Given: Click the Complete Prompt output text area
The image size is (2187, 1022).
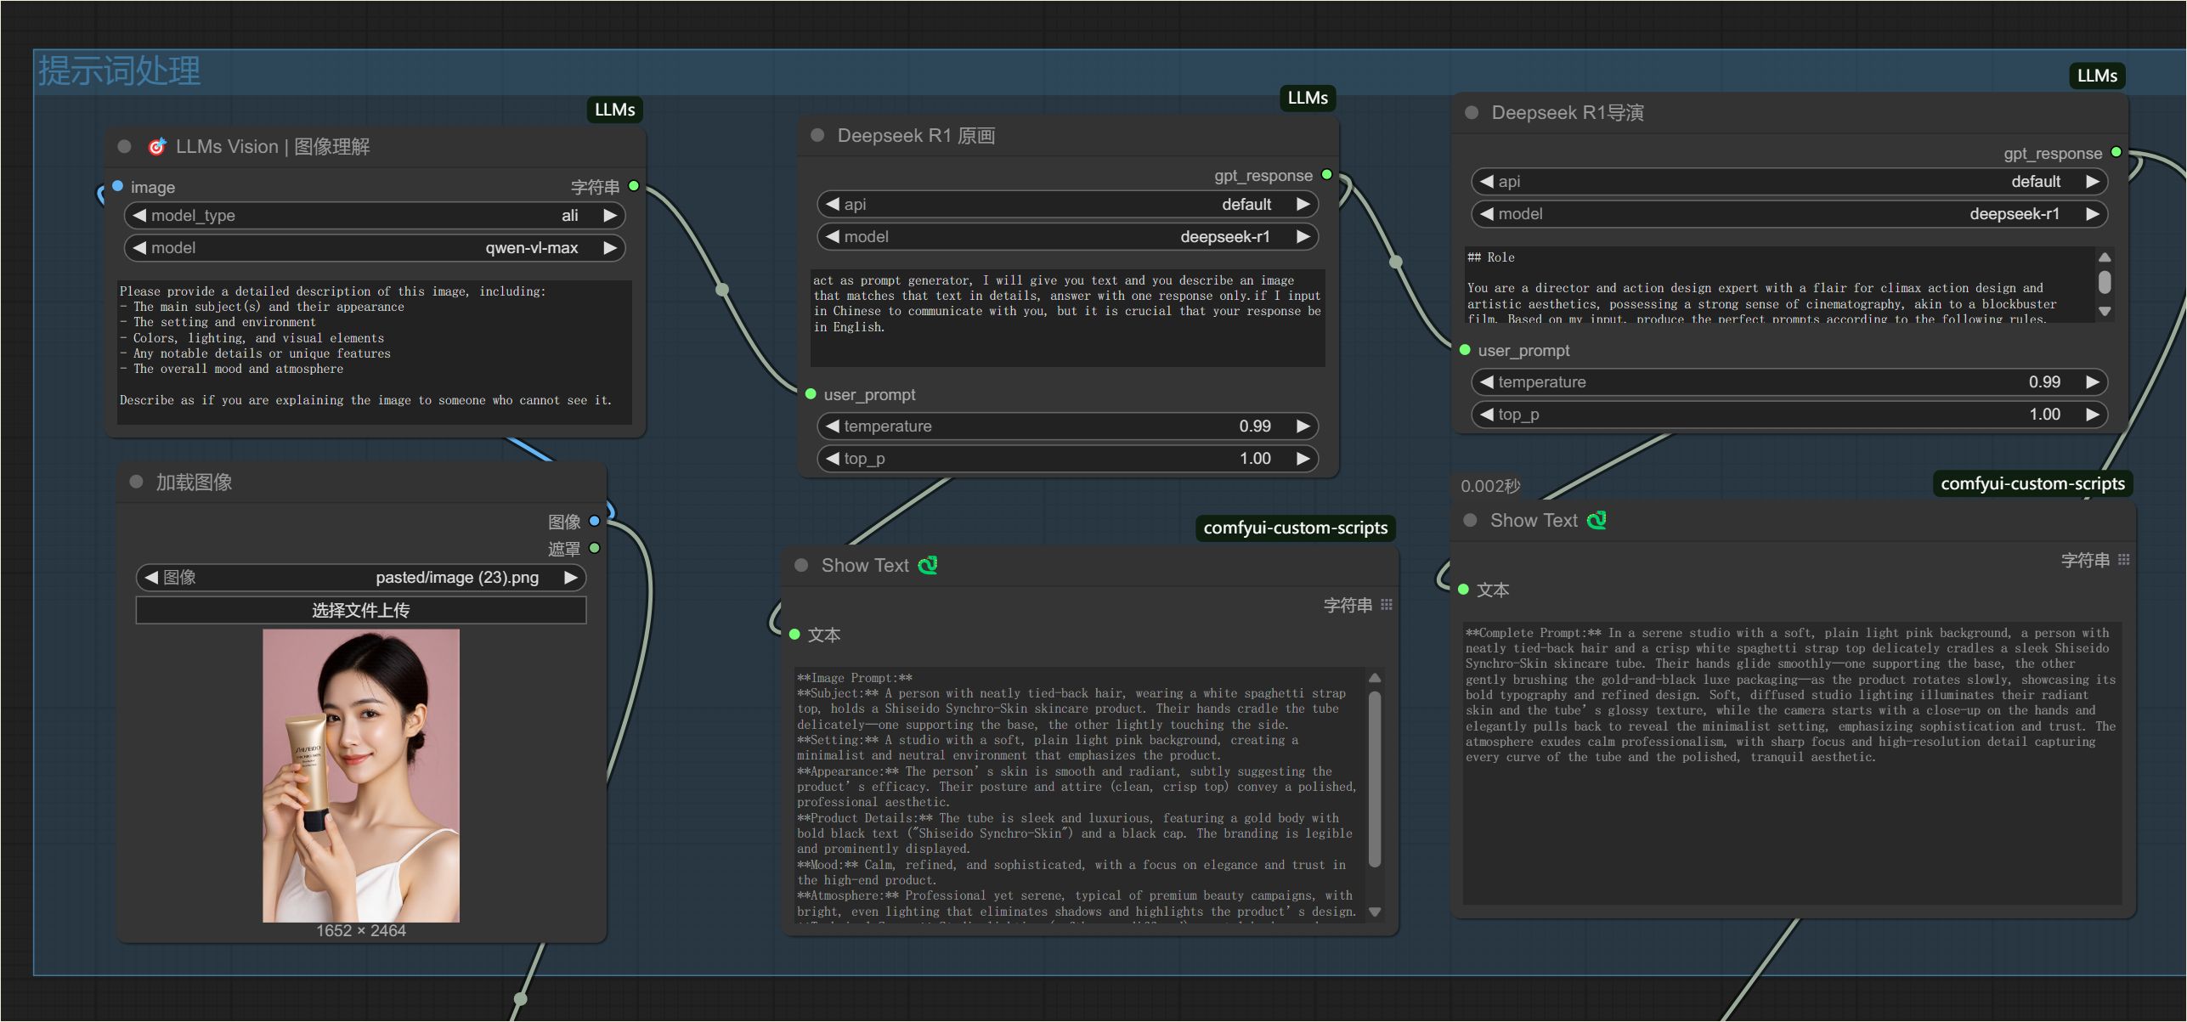Looking at the screenshot, I should pos(1791,764).
